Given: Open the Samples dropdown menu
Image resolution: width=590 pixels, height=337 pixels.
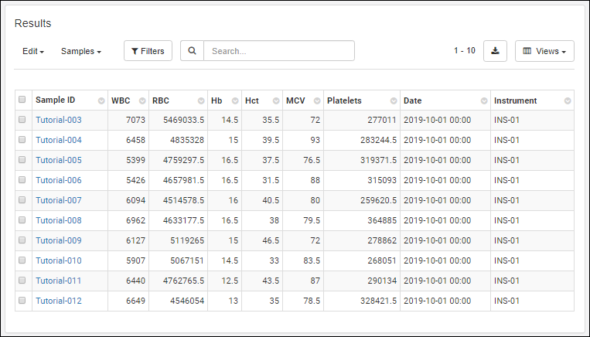Looking at the screenshot, I should coord(81,51).
